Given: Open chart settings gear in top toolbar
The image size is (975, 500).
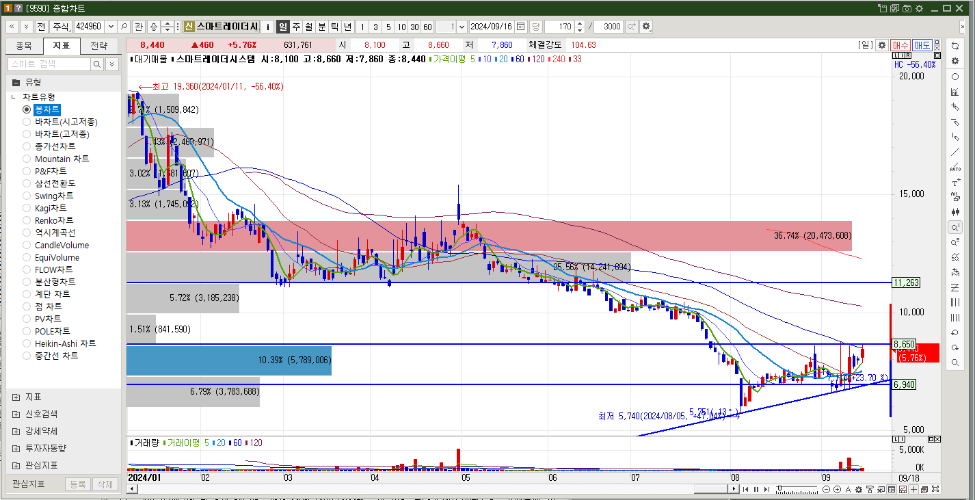Looking at the screenshot, I should pos(646,27).
